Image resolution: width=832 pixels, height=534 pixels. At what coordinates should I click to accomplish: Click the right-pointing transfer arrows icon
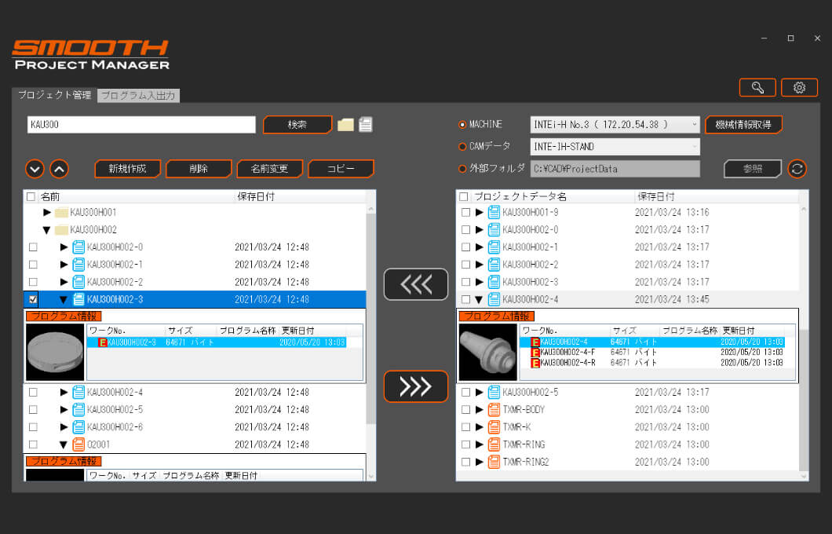pos(415,386)
